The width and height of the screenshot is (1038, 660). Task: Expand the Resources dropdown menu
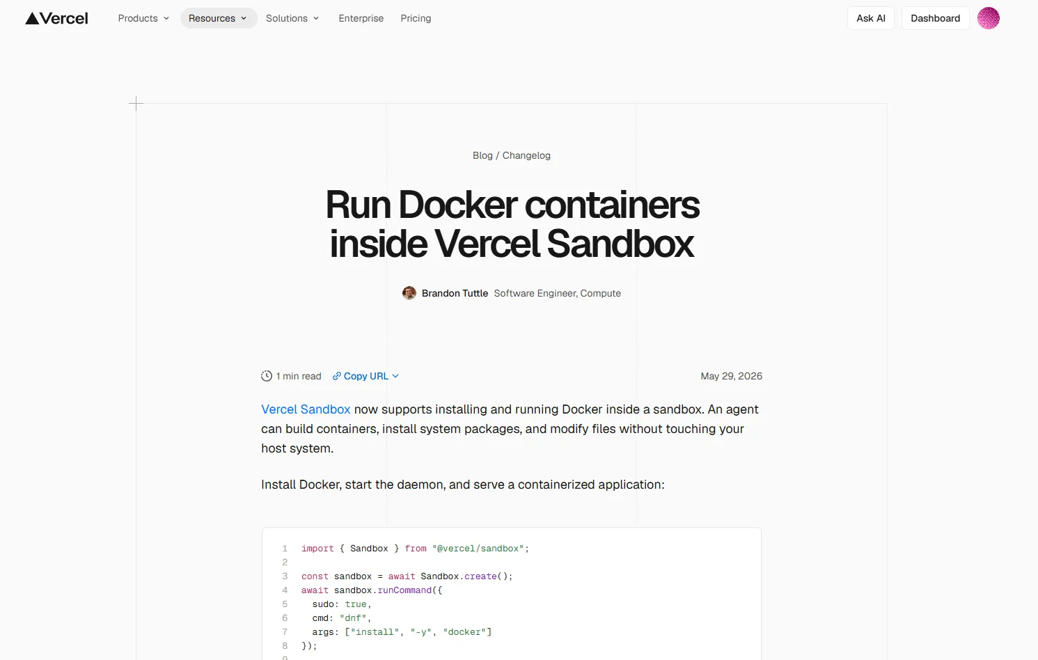point(219,18)
